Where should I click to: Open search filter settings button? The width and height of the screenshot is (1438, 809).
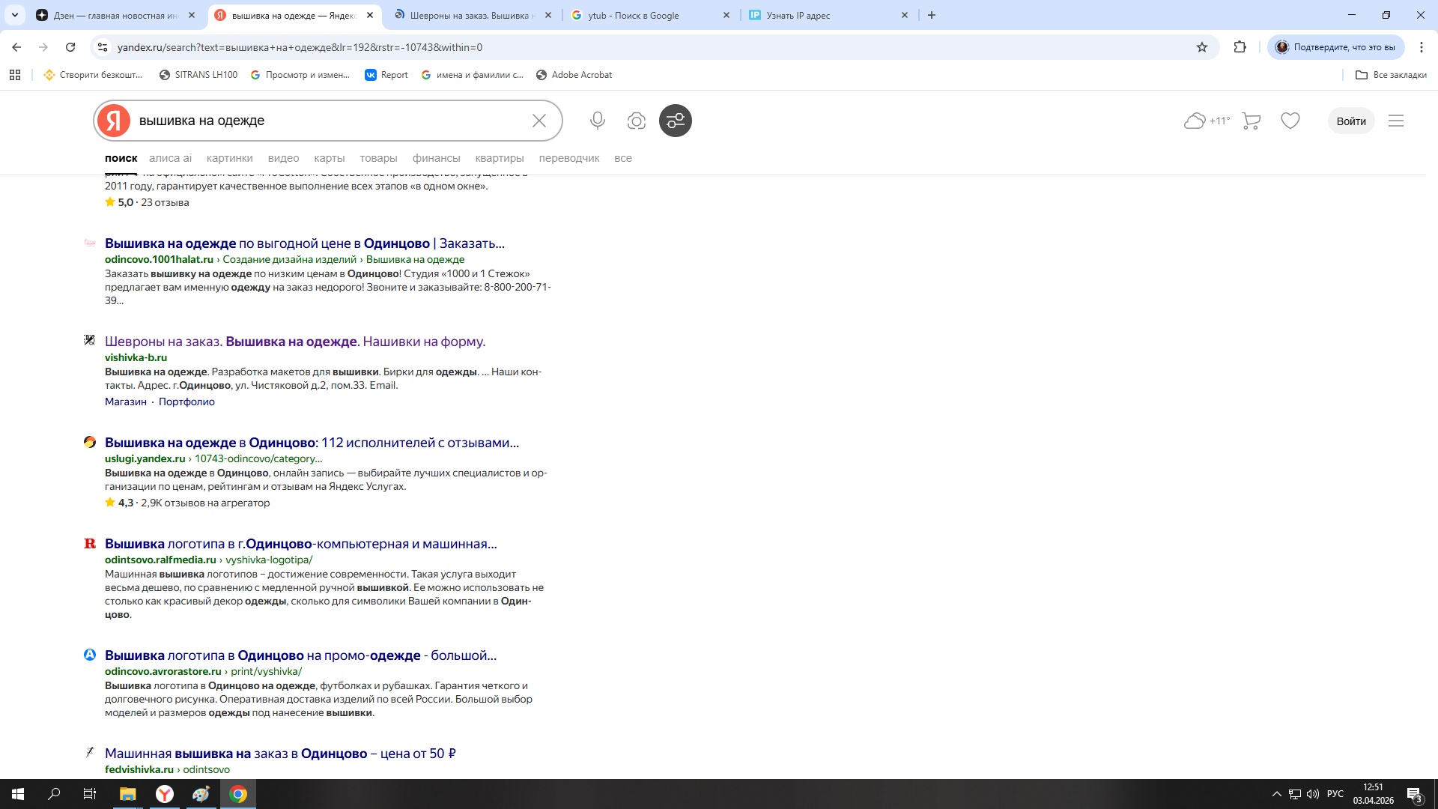(675, 121)
